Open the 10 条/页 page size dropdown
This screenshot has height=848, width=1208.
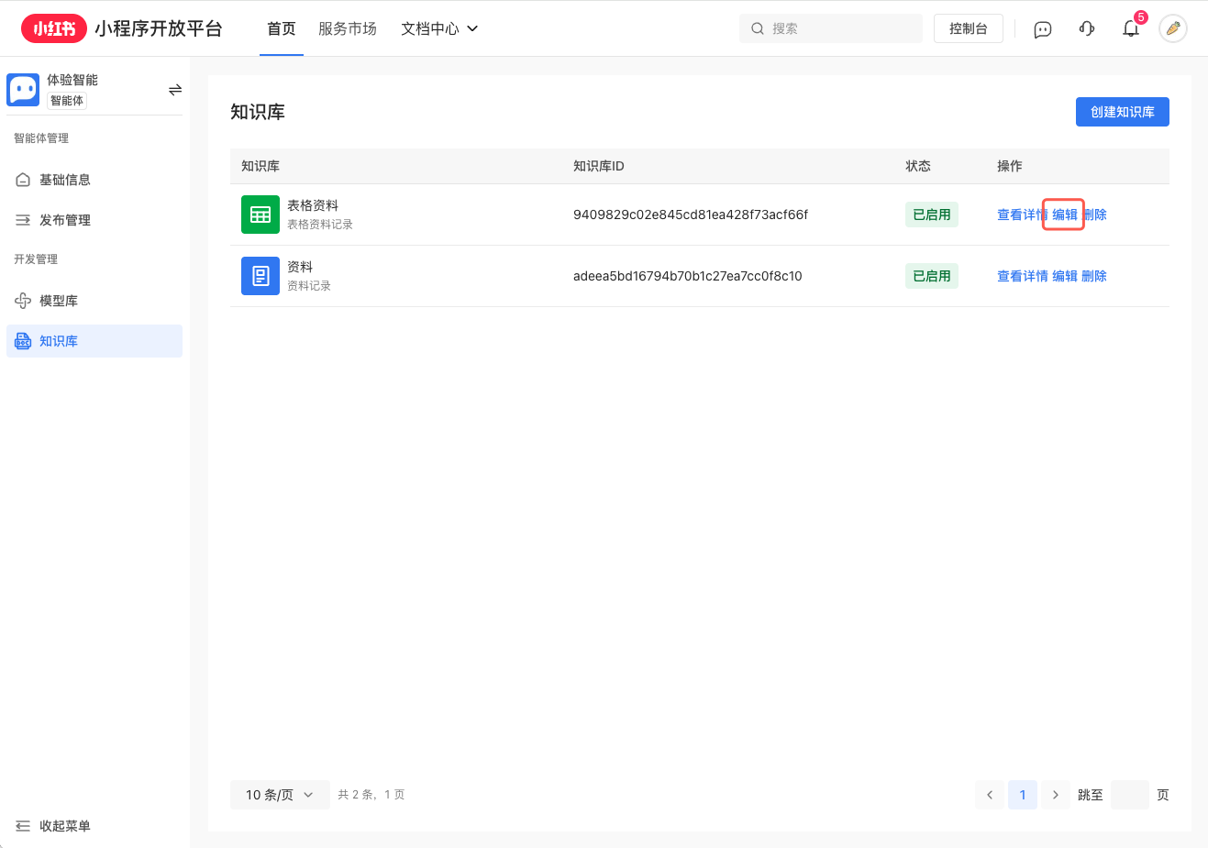point(280,795)
